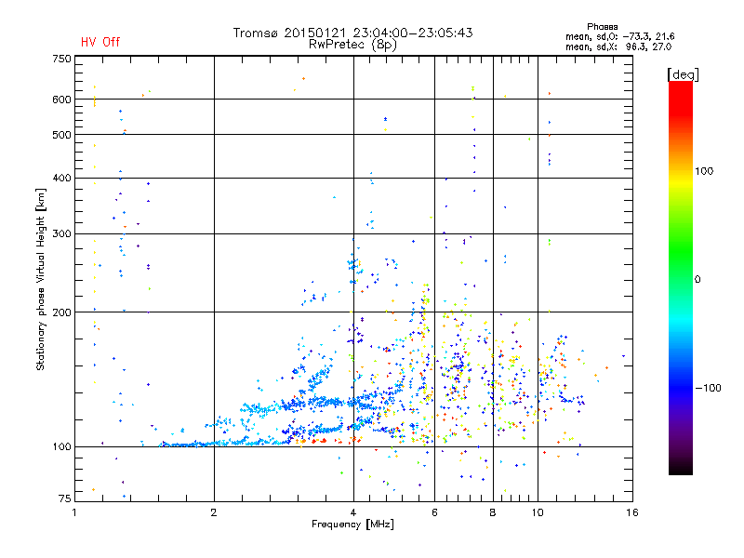Click the colorbar tick label -100
The width and height of the screenshot is (744, 558).
tap(709, 388)
